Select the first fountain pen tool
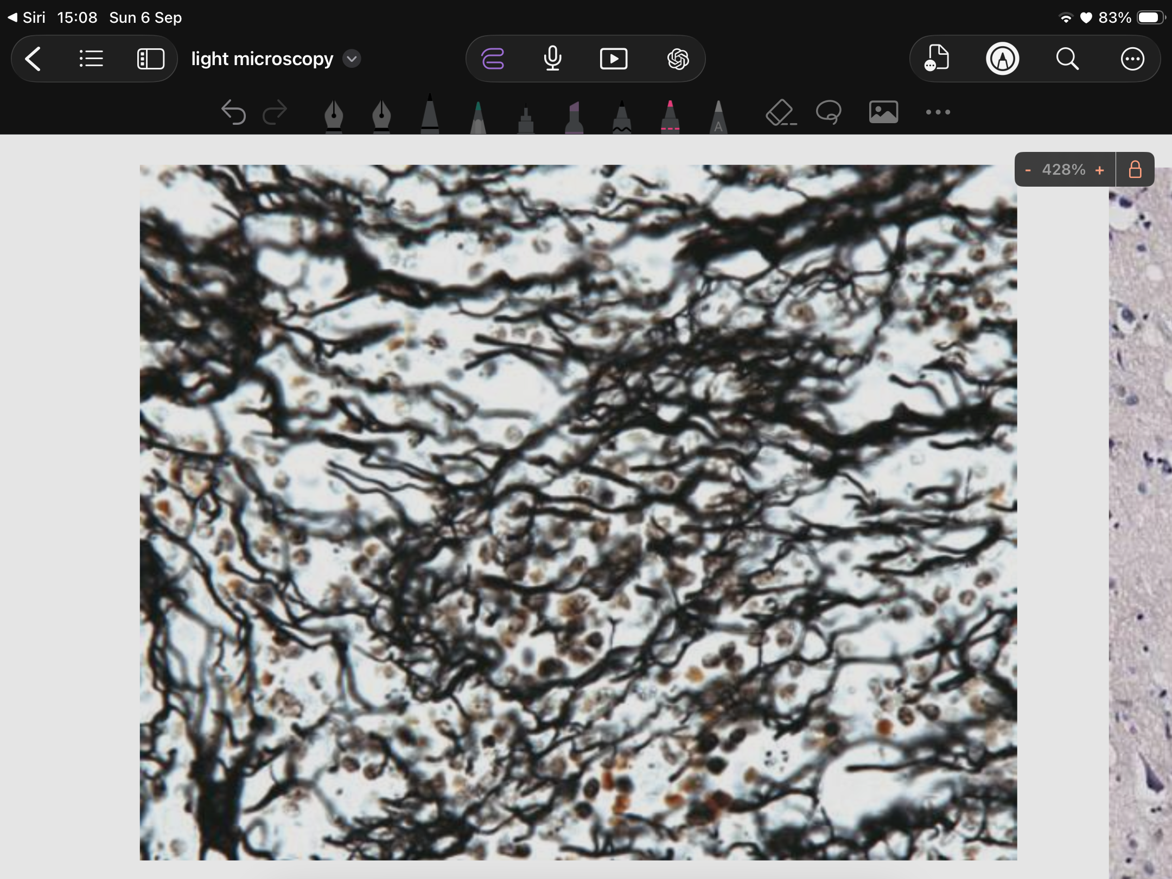 click(334, 116)
